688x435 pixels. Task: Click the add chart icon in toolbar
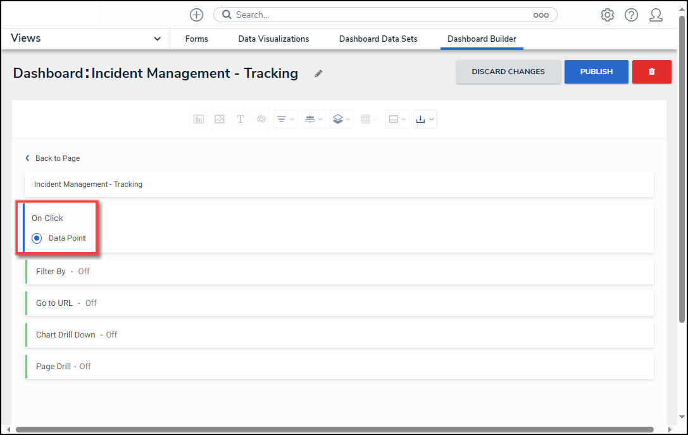pos(199,119)
